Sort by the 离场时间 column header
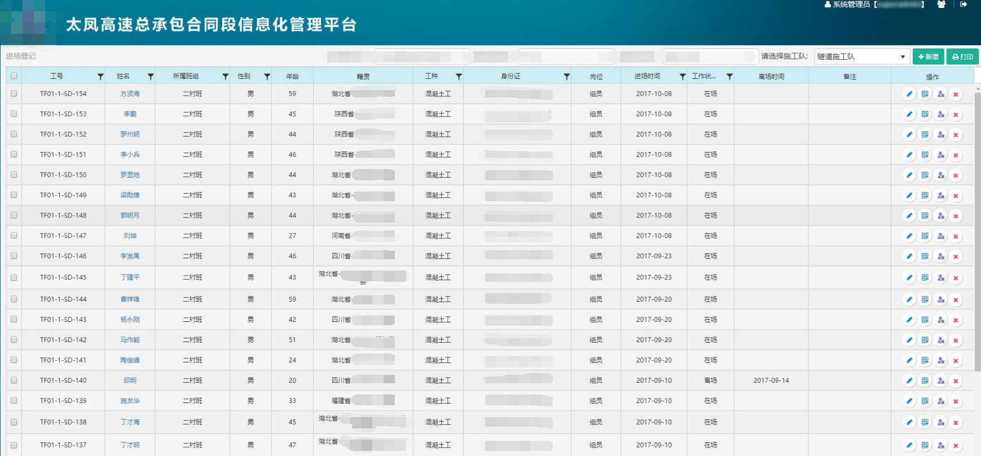 pos(771,77)
